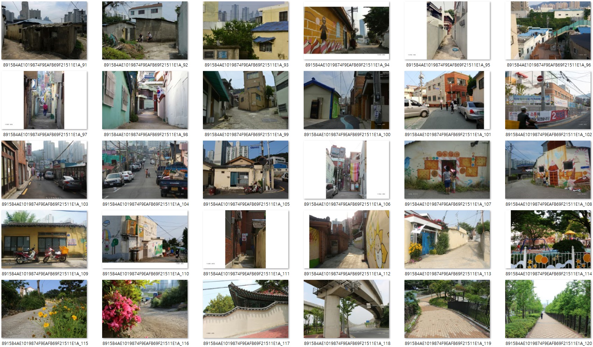Click filename label ending _111
The height and width of the screenshot is (347, 593).
[246, 274]
